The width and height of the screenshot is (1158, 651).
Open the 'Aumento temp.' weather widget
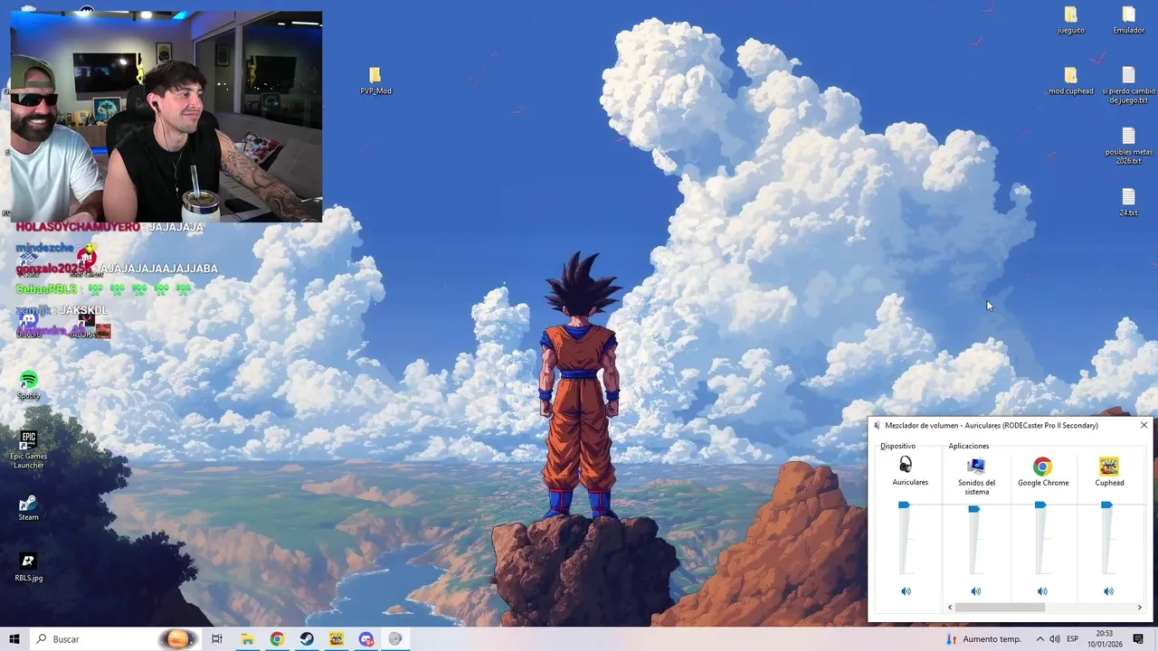tap(983, 639)
